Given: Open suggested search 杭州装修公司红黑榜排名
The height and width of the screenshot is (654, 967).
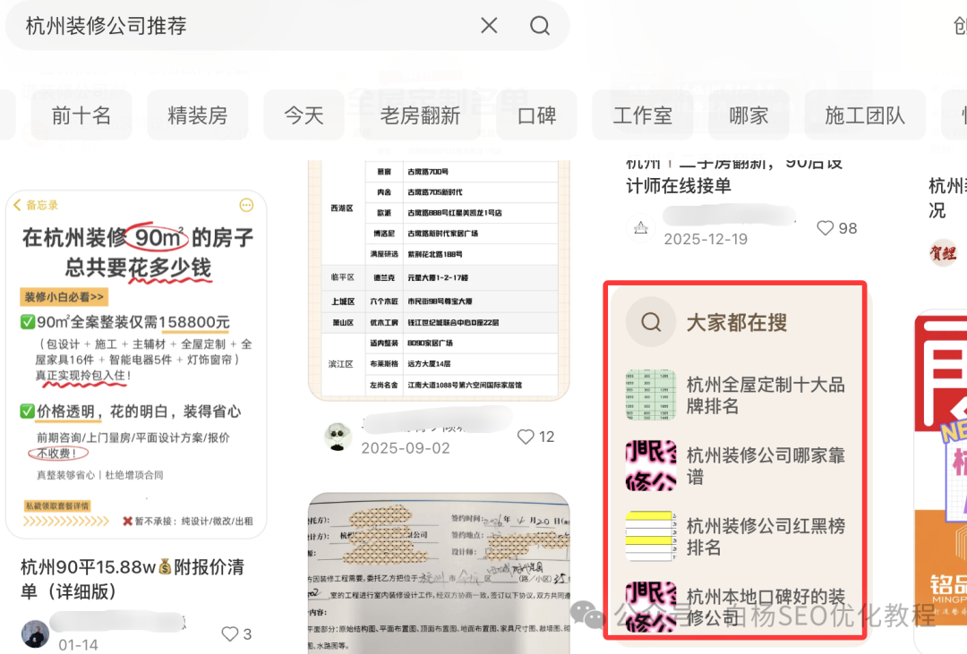Looking at the screenshot, I should tap(765, 536).
